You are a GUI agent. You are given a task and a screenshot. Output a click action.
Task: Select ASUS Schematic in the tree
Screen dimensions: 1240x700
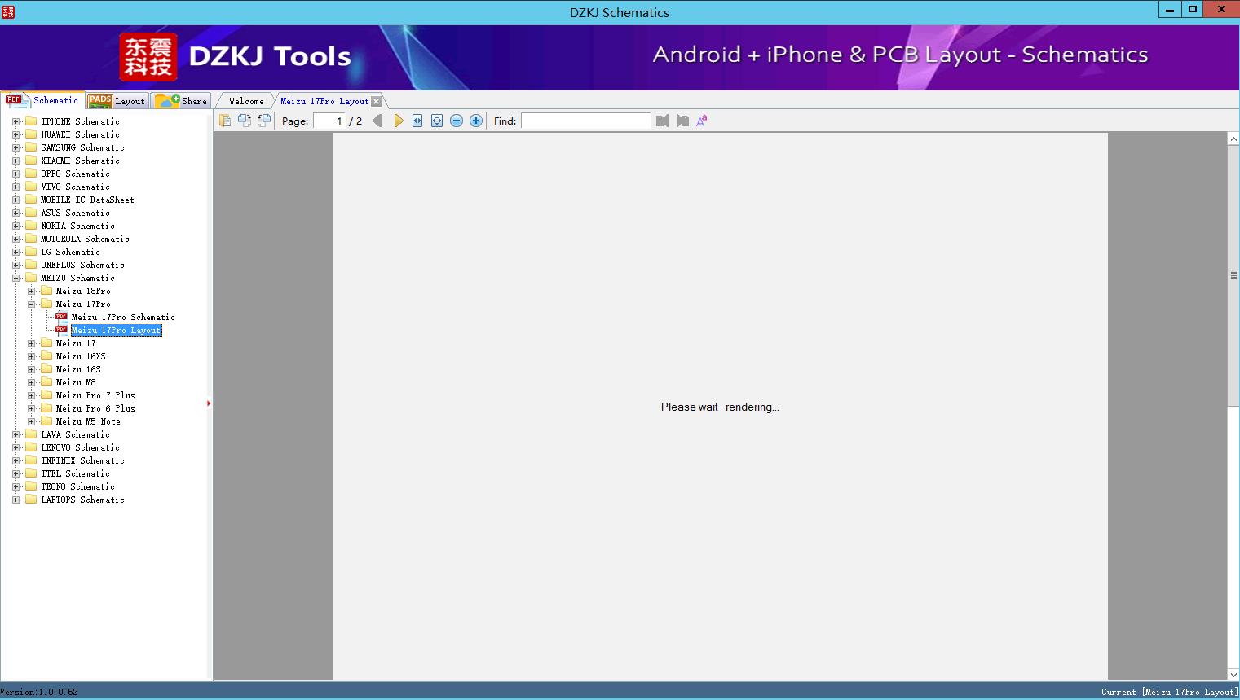75,213
